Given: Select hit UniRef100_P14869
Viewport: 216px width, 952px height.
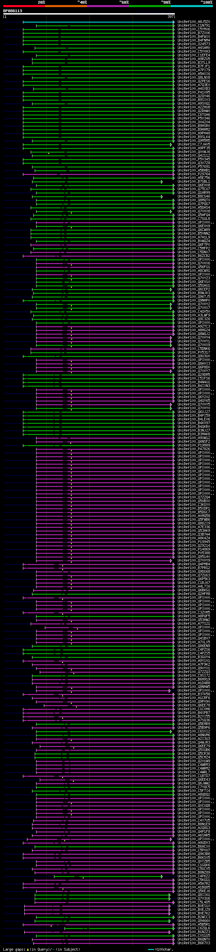Looking at the screenshot, I should click(194, 549).
